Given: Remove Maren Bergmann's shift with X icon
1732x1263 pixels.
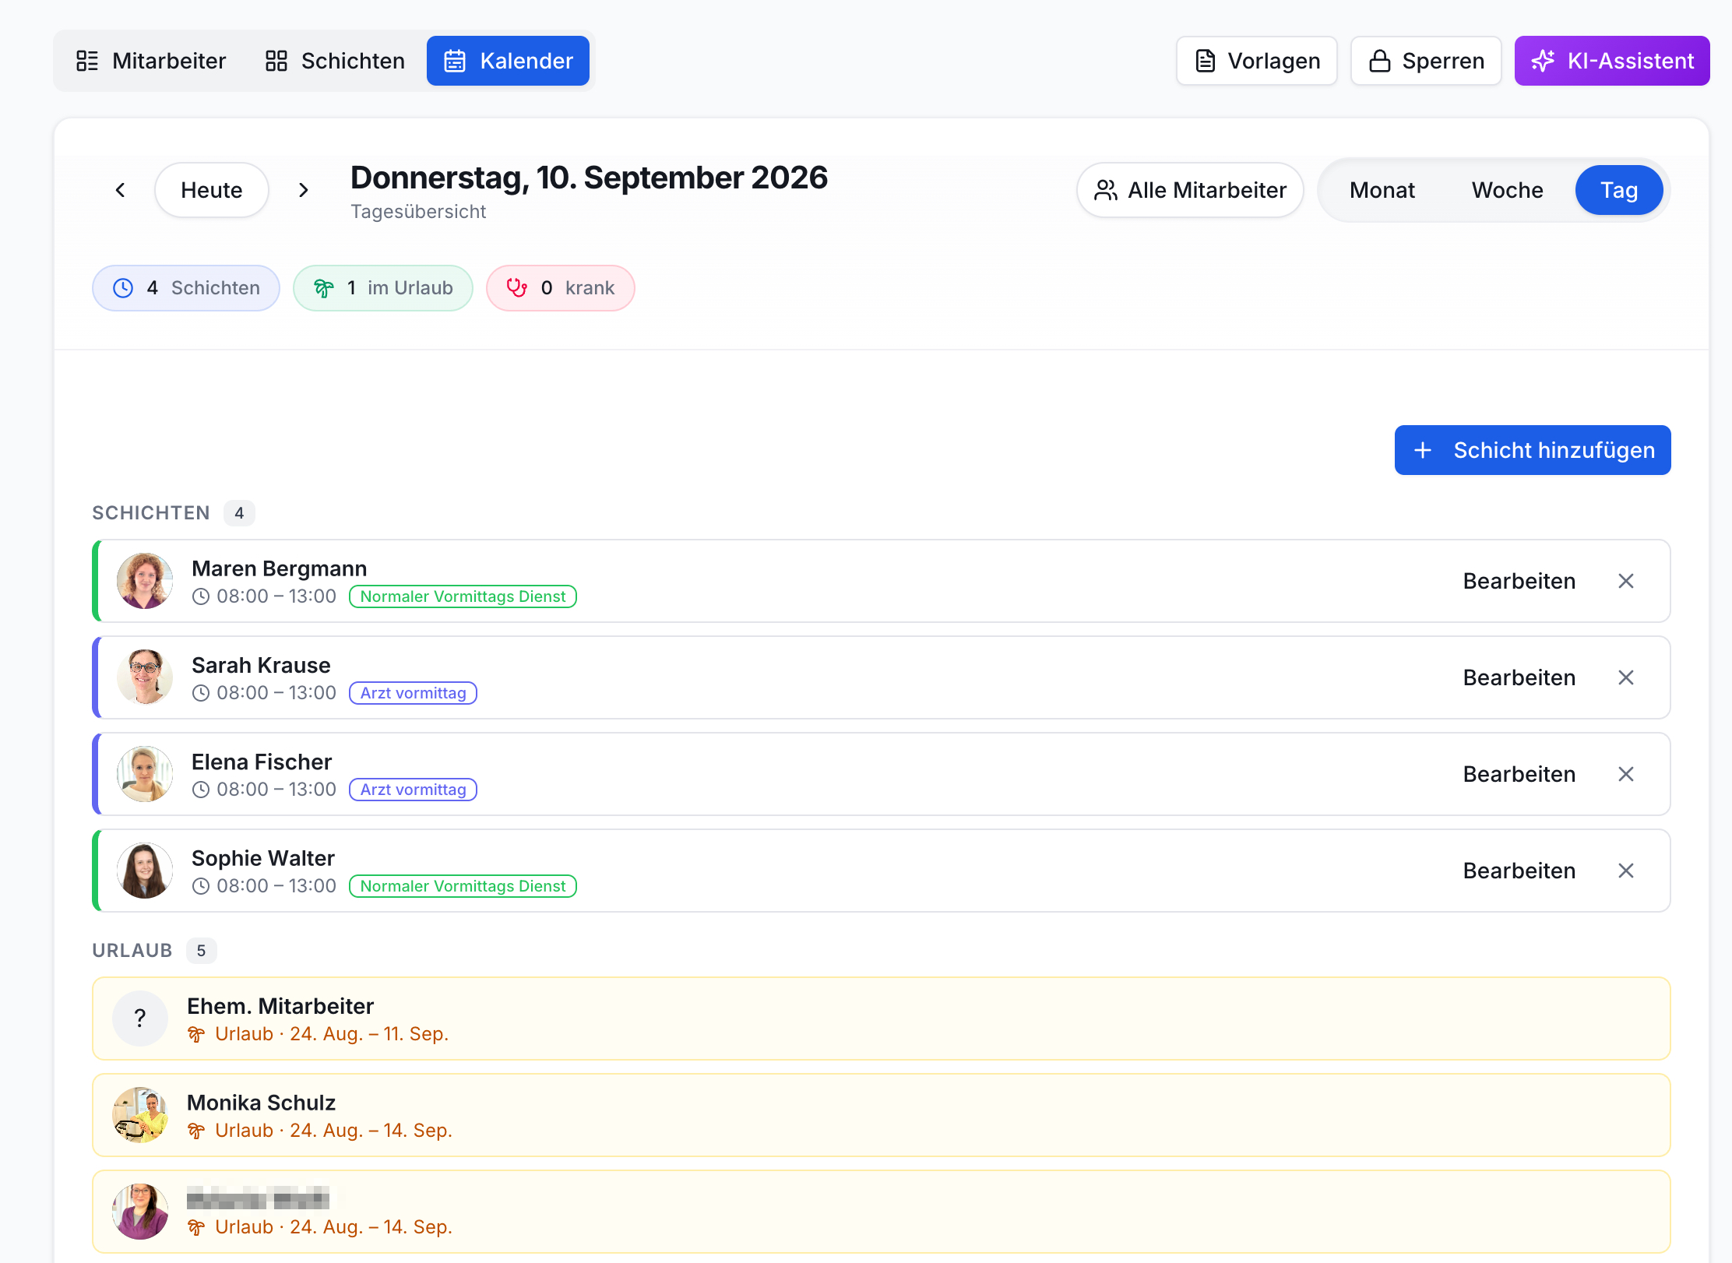Looking at the screenshot, I should click(1625, 581).
